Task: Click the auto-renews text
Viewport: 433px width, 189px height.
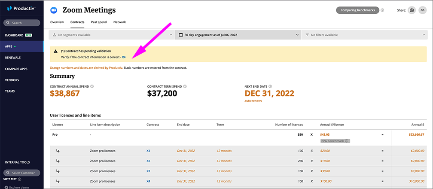Action: [253, 101]
